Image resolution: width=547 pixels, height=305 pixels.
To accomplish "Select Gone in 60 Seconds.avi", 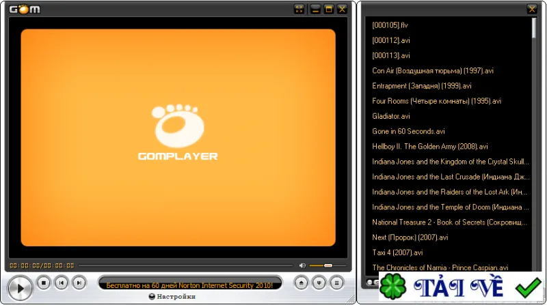I will 408,131.
